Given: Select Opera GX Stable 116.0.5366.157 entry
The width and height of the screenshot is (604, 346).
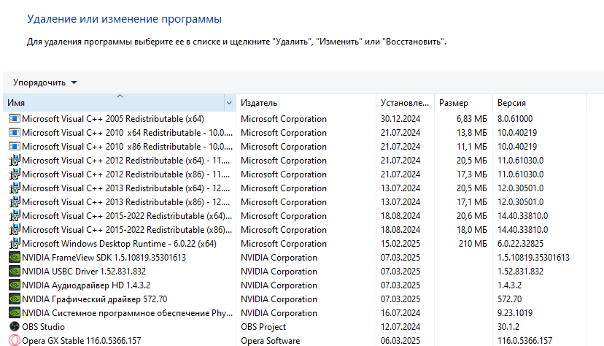Looking at the screenshot, I should [x=81, y=341].
